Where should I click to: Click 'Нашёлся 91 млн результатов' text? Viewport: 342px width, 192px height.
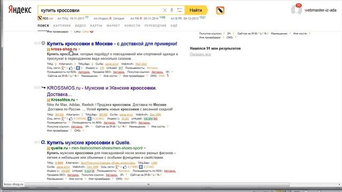click(x=215, y=49)
